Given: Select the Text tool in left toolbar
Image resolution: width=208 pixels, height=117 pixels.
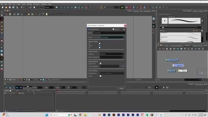Looking at the screenshot, I should 2,33.
